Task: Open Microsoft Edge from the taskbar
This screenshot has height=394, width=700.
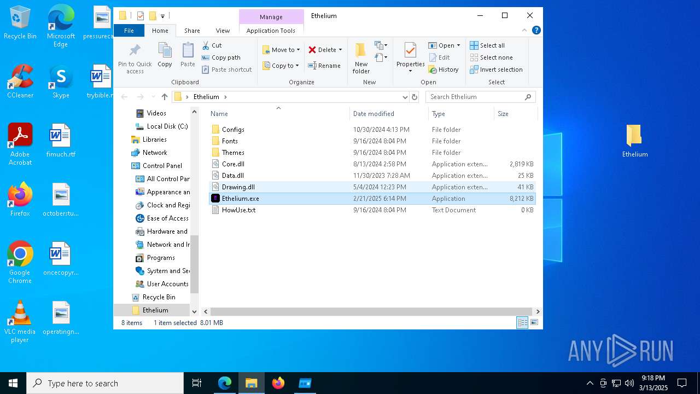Action: [x=225, y=383]
